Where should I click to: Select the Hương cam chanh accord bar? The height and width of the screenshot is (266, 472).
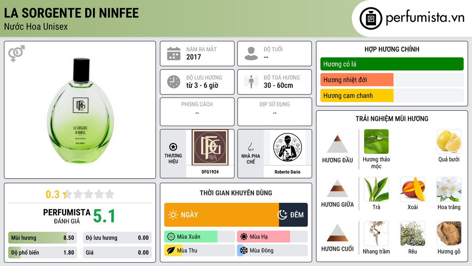(x=392, y=95)
